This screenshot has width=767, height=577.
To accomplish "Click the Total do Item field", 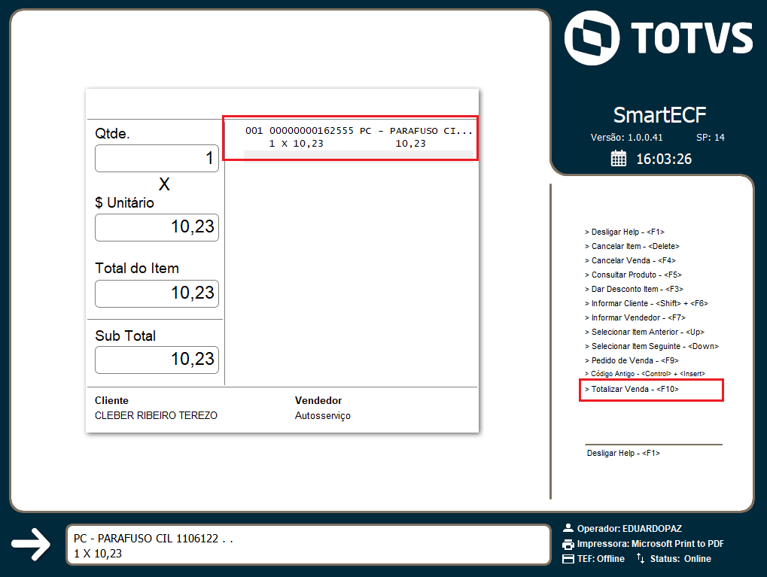I will (157, 293).
